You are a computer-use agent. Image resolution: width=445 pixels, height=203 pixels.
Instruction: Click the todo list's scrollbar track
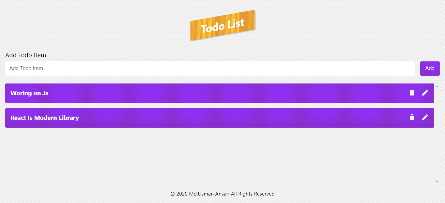pyautogui.click(x=437, y=136)
